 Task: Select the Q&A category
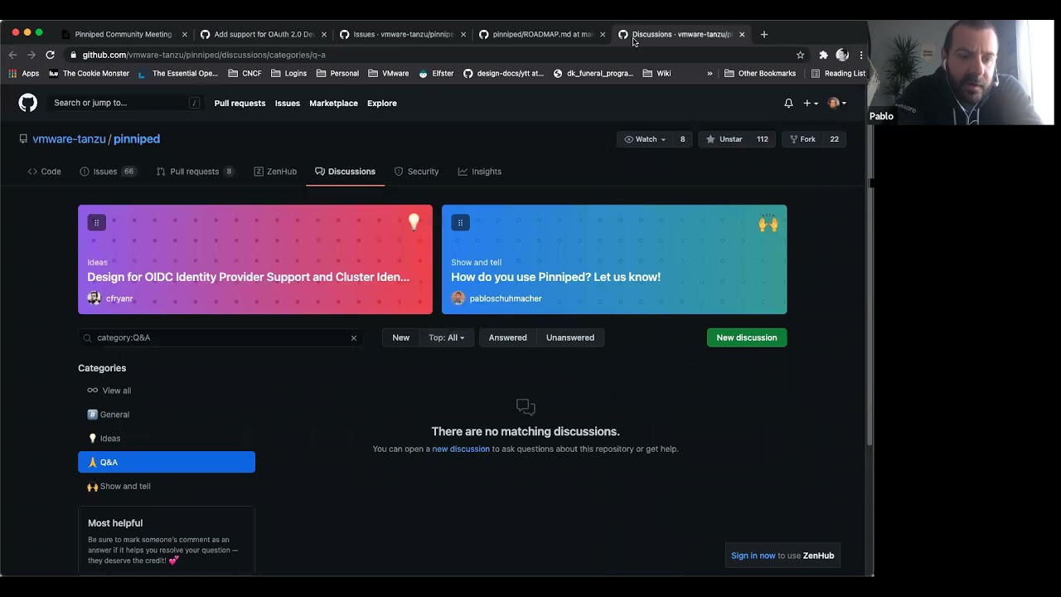[167, 462]
